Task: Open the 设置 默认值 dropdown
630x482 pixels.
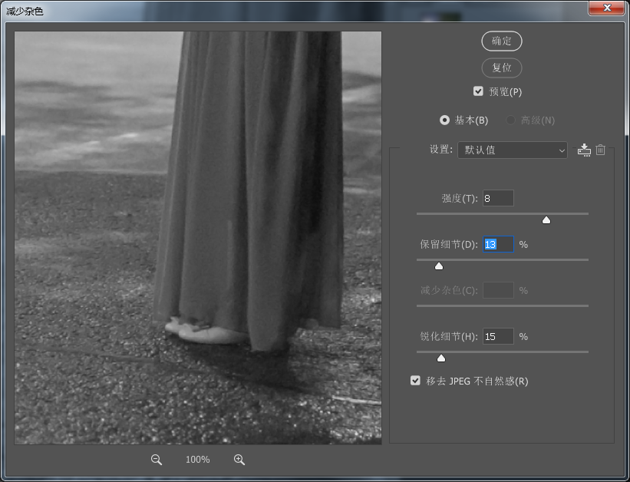Action: click(x=512, y=150)
